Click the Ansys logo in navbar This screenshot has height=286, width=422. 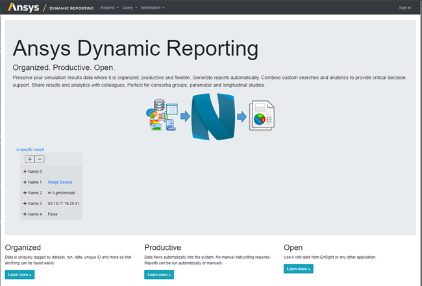tap(23, 7)
